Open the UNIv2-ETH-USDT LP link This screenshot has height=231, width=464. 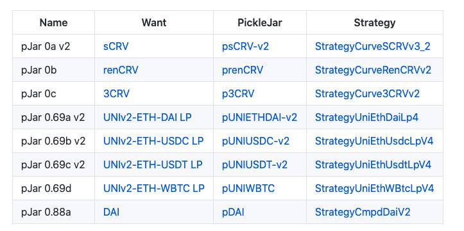[x=153, y=164]
